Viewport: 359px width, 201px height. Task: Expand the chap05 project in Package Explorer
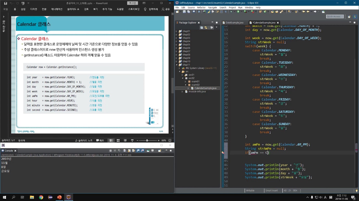176,45
